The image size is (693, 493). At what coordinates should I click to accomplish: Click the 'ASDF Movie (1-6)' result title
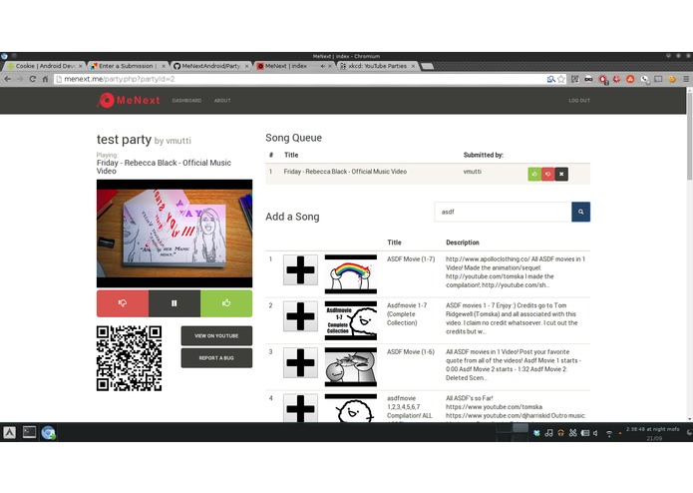(x=411, y=352)
